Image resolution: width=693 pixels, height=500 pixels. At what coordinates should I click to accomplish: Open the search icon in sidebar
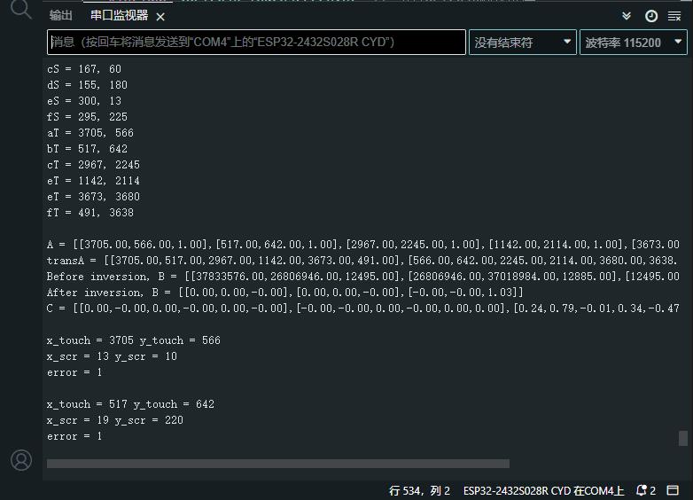[20, 9]
